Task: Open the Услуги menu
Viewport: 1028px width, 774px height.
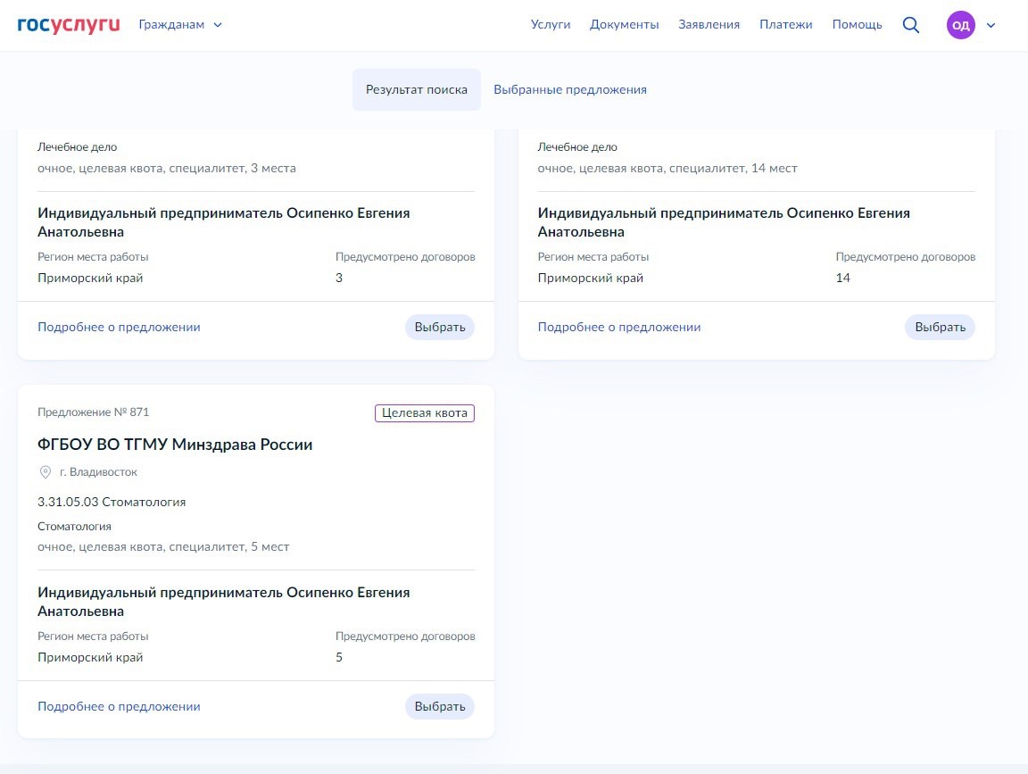Action: (550, 25)
